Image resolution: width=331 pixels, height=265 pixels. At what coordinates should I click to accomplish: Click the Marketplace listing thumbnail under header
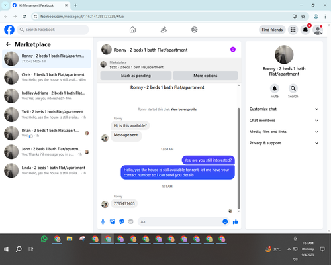coord(103,64)
